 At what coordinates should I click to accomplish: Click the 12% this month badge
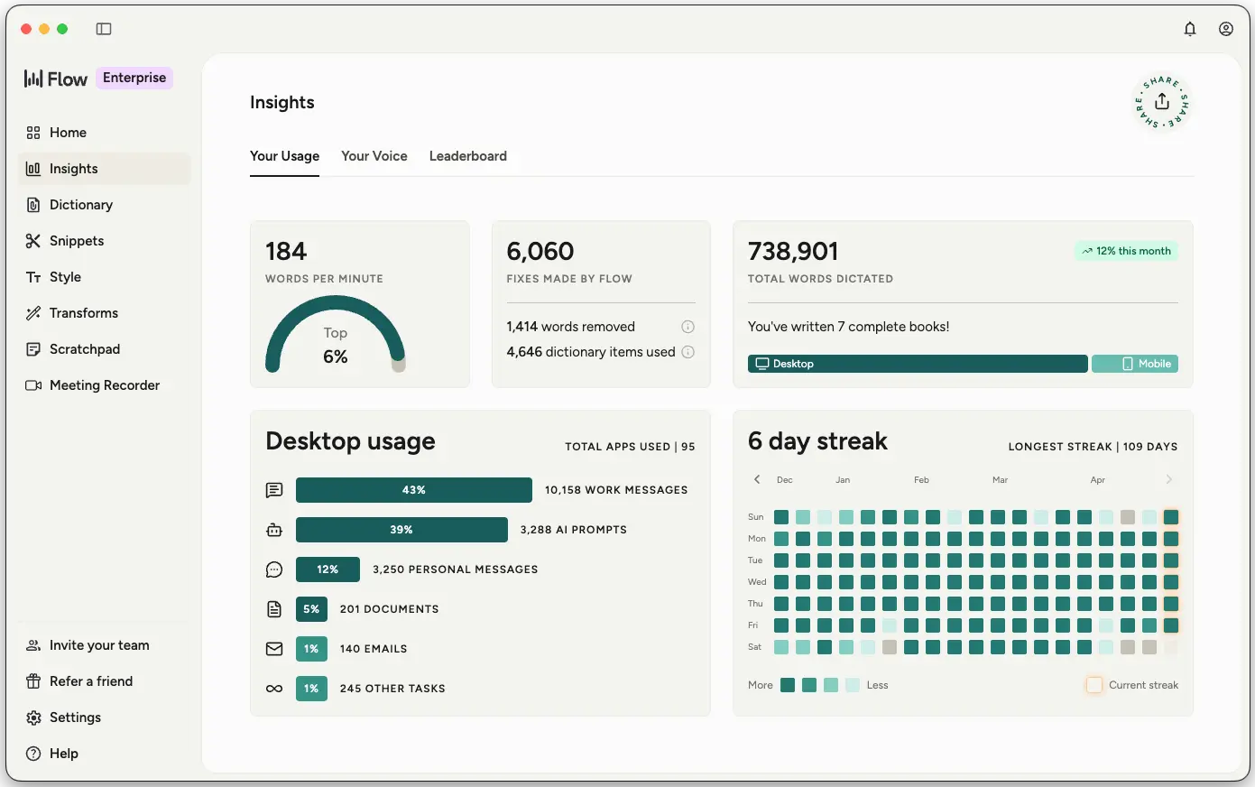click(1126, 251)
